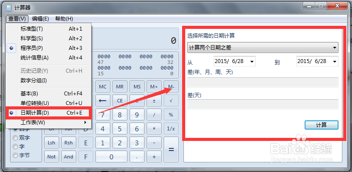This screenshot has width=352, height=172.
Task: Click the hex digit E key
Action: (x=85, y=143)
